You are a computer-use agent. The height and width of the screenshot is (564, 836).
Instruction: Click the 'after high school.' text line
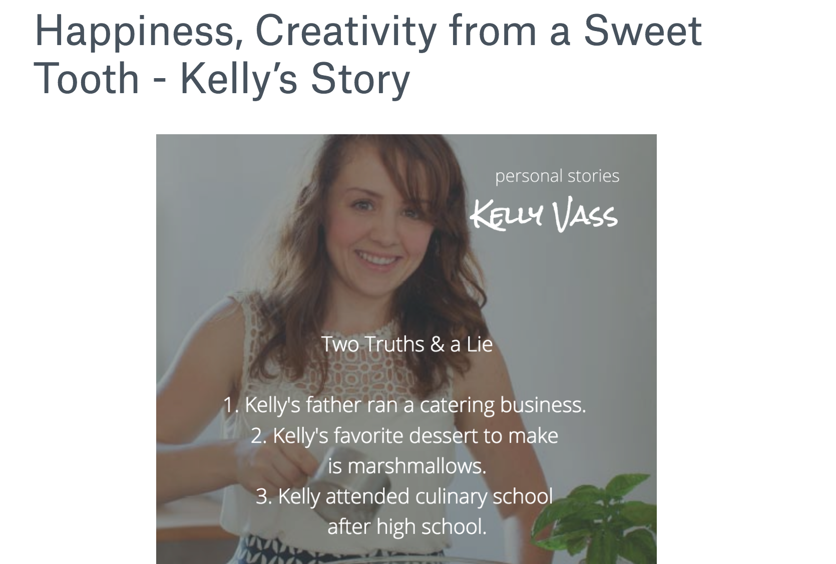(407, 526)
